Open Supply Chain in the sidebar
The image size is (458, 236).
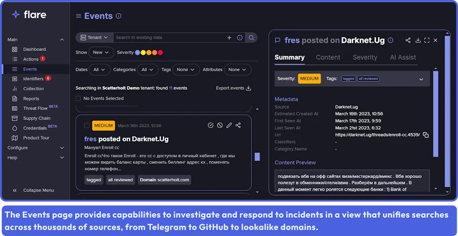[37, 118]
